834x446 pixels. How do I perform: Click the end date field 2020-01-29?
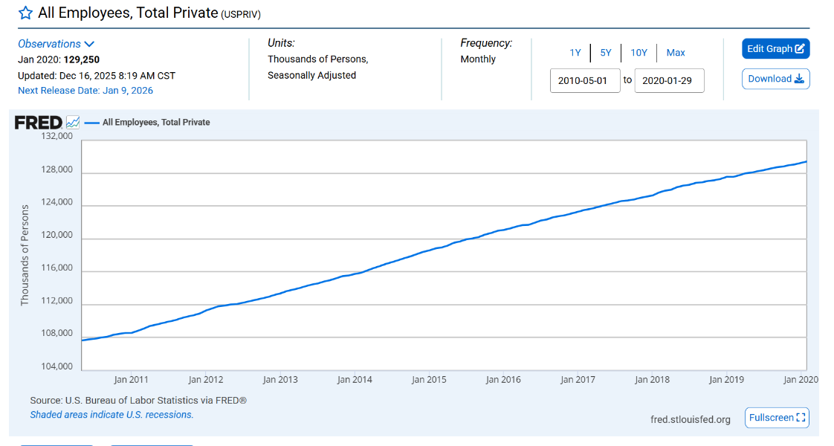[669, 80]
